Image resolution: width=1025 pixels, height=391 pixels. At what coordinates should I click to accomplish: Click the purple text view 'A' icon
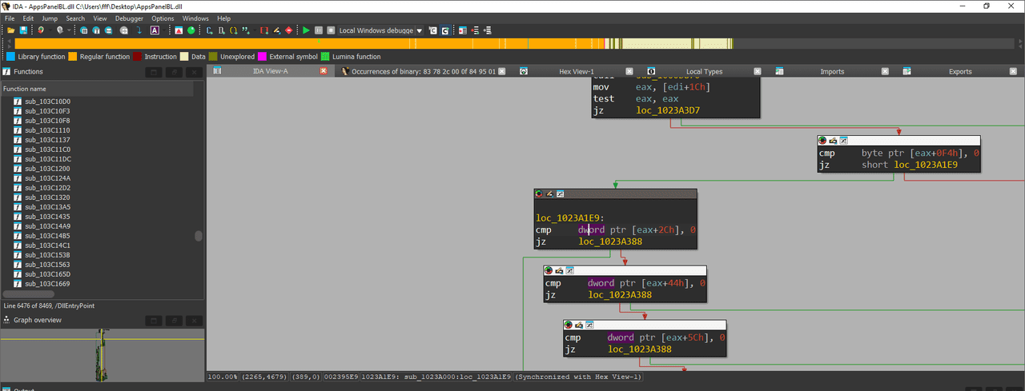click(x=155, y=30)
